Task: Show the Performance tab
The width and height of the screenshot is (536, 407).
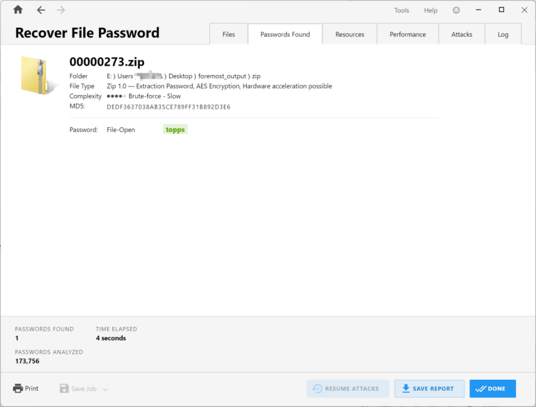Action: tap(407, 34)
